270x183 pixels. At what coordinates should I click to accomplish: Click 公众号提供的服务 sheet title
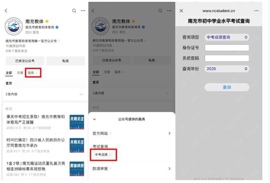tap(132, 119)
